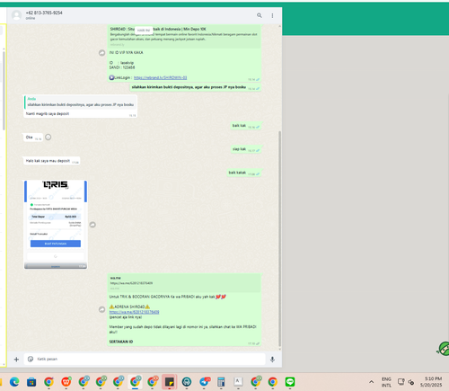This screenshot has height=391, width=449.
Task: Open the wa.me link preview card
Action: [x=184, y=283]
